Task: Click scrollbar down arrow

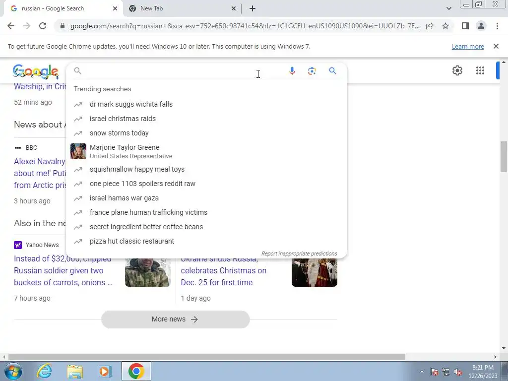Action: (x=504, y=348)
